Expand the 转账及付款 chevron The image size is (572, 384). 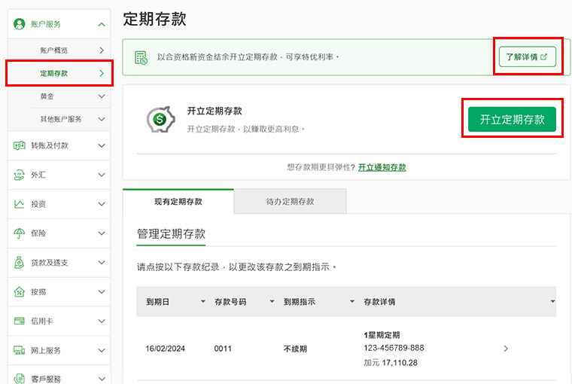click(x=102, y=145)
